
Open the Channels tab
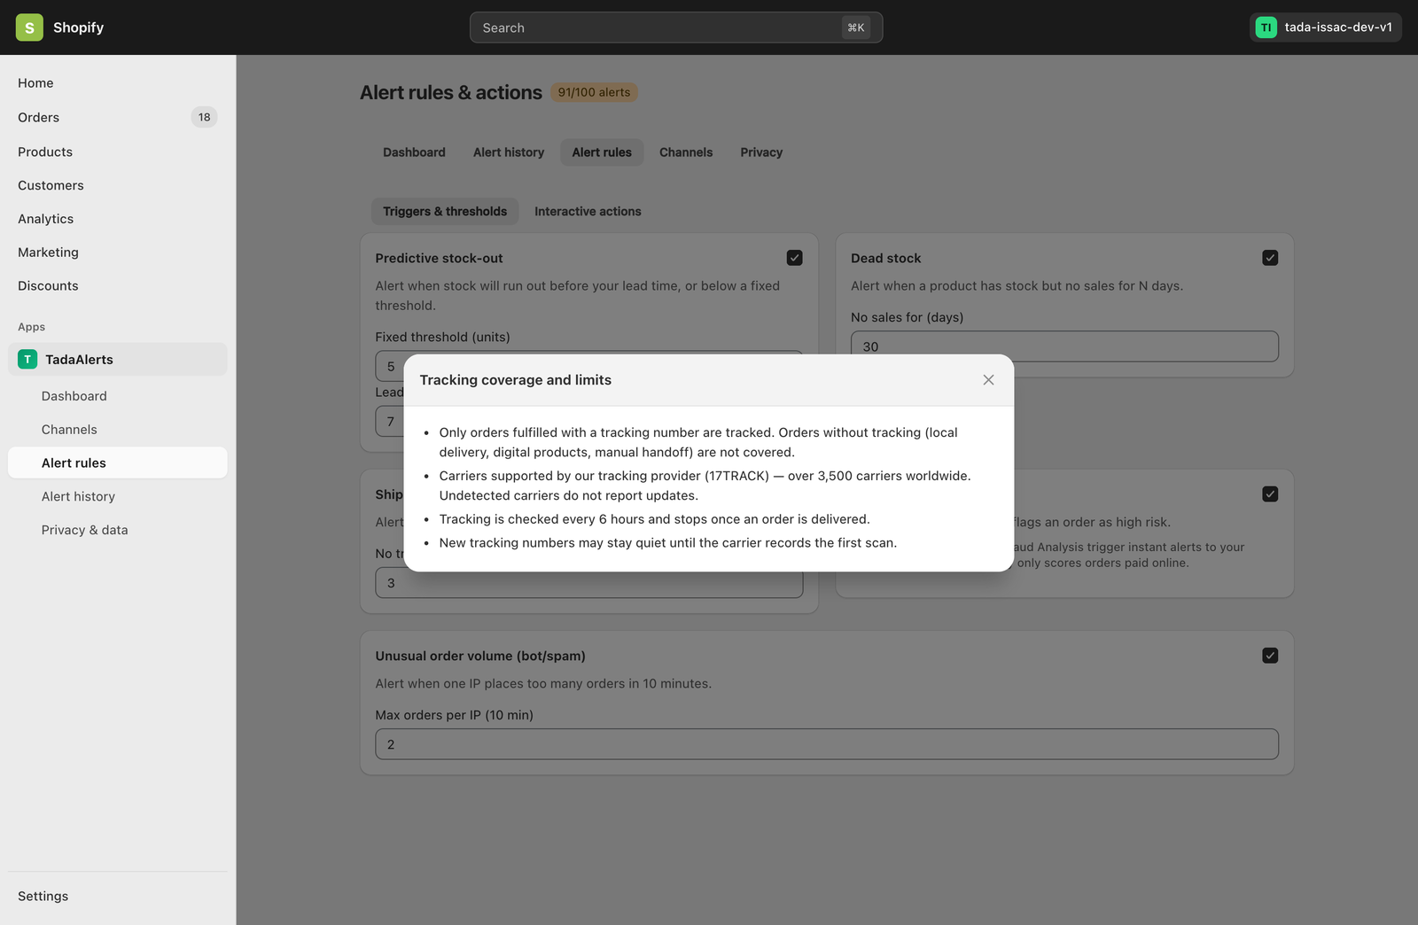click(686, 152)
